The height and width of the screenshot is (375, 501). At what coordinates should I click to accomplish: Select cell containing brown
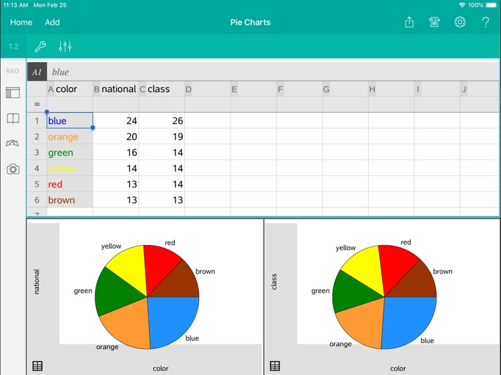[69, 200]
